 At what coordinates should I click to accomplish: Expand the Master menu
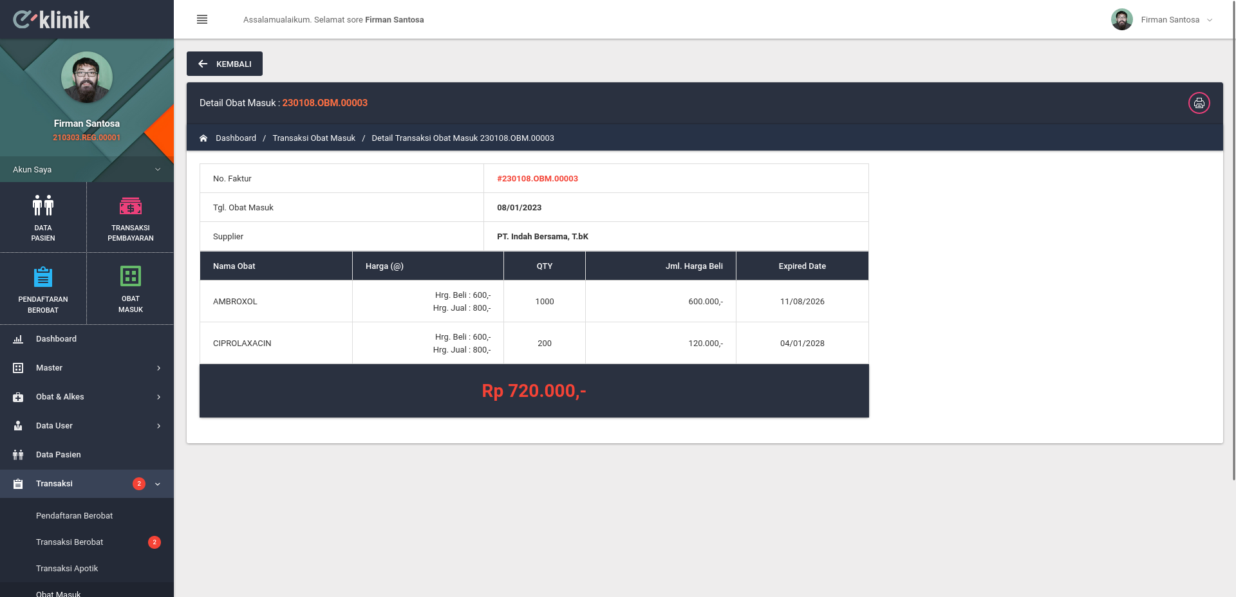pyautogui.click(x=87, y=368)
